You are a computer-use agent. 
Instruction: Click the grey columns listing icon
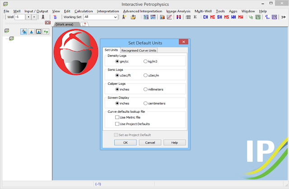(188, 17)
